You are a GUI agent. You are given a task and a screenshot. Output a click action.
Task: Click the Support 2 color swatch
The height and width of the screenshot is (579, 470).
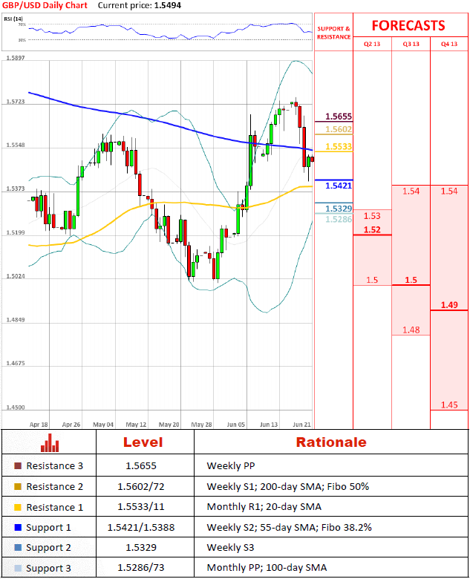pos(18,547)
